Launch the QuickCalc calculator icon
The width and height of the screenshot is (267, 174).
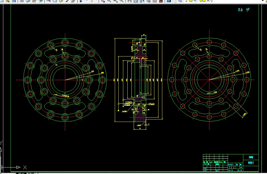coord(161,1)
